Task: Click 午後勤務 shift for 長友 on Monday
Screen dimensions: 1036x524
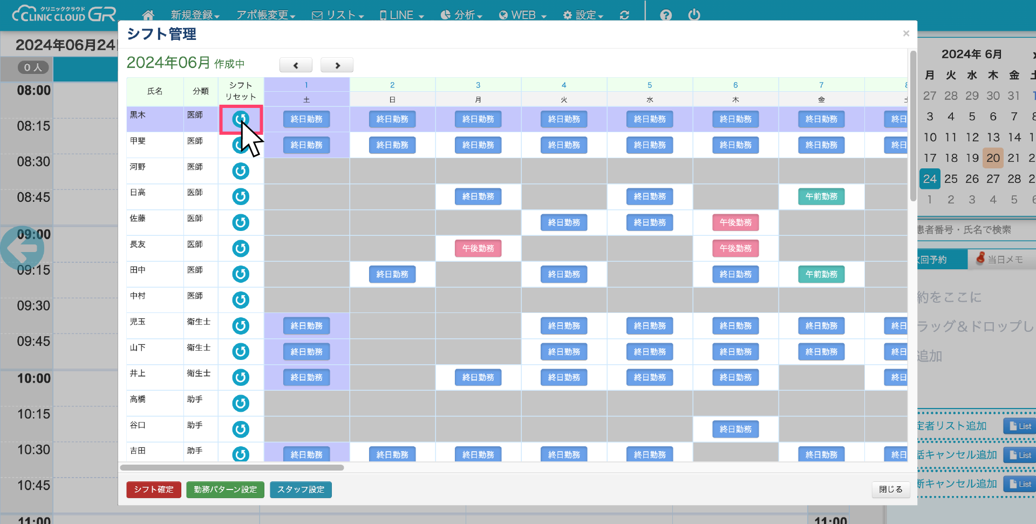Action: tap(478, 248)
